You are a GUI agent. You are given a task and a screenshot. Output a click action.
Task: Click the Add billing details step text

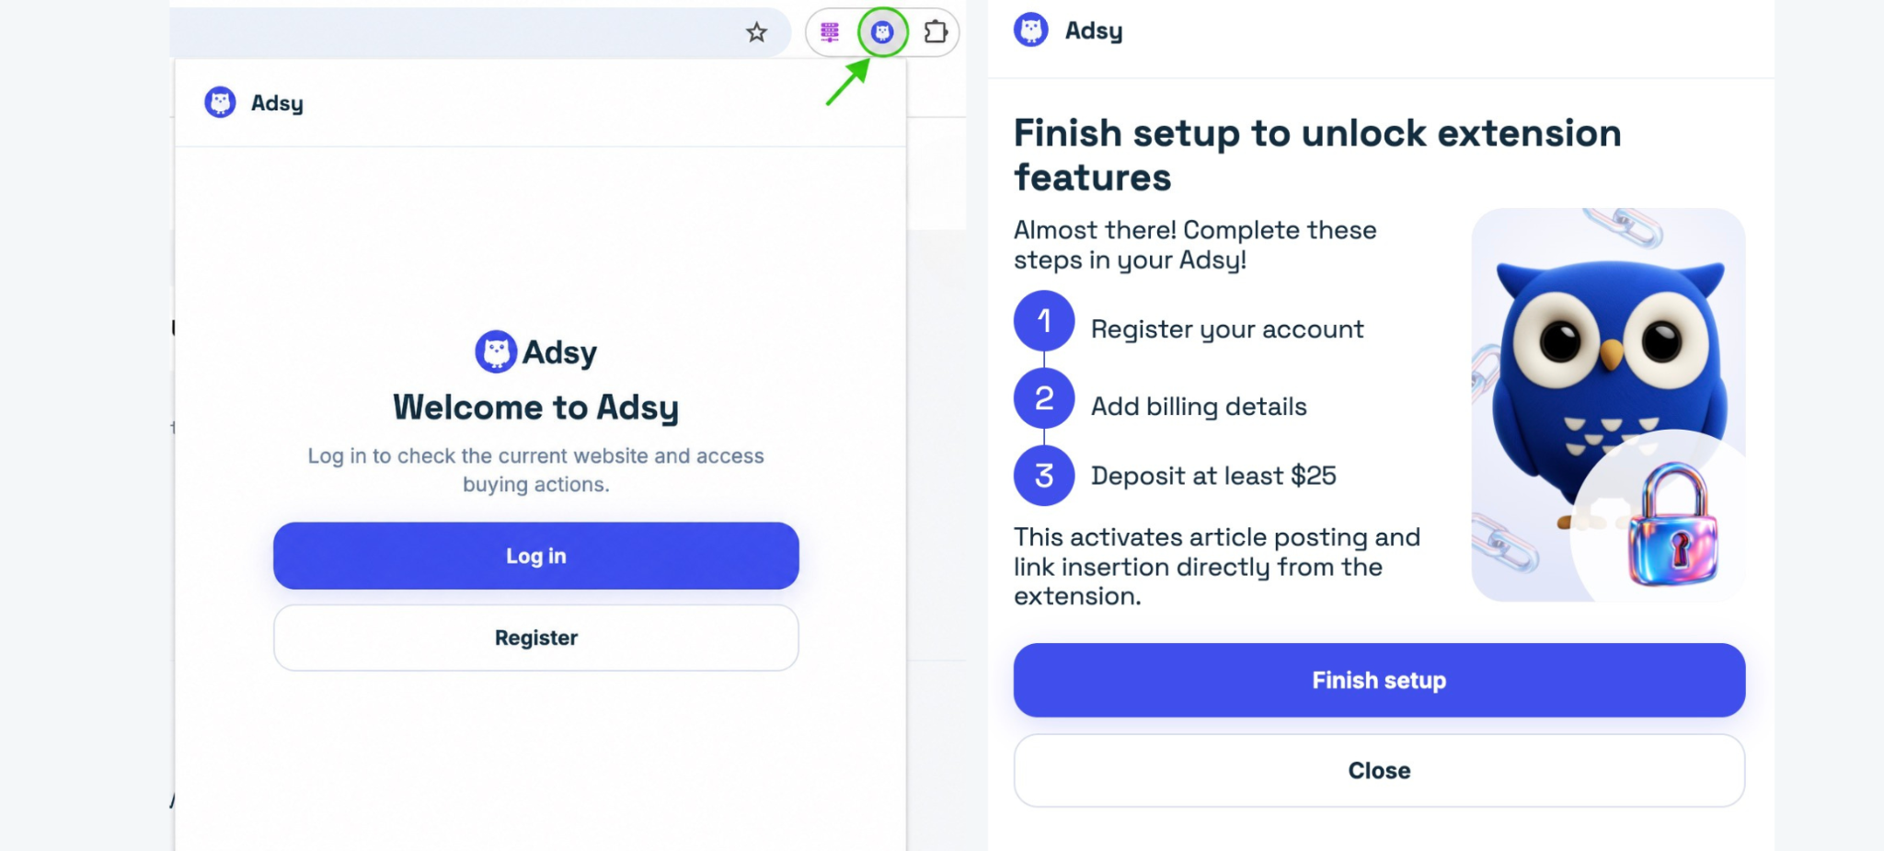click(1199, 407)
